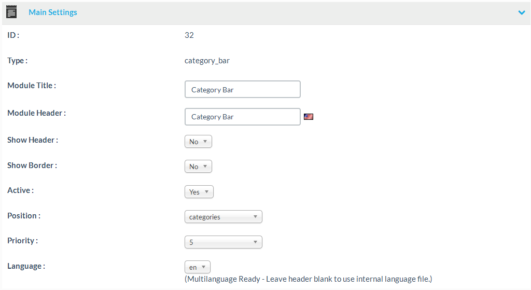531x290 pixels.
Task: Click the category_bar type value
Action: (207, 61)
